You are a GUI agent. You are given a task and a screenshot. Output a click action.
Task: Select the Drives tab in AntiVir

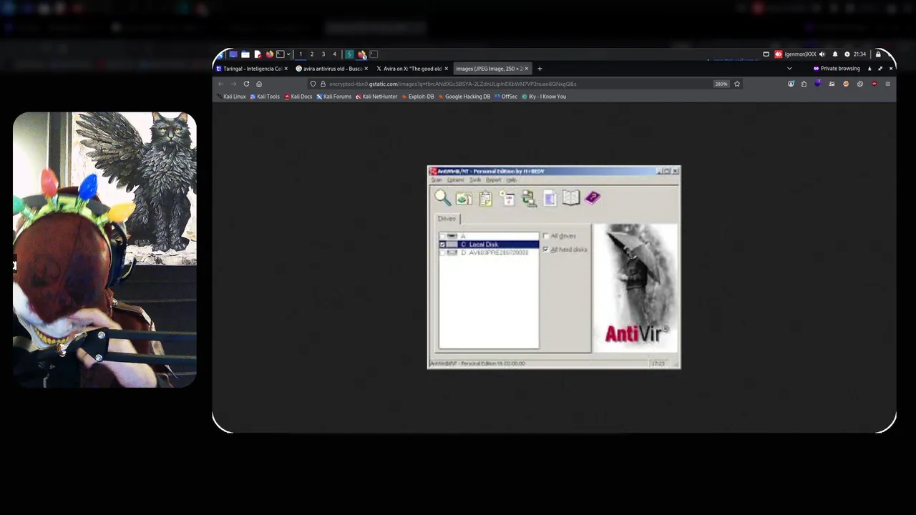(447, 219)
